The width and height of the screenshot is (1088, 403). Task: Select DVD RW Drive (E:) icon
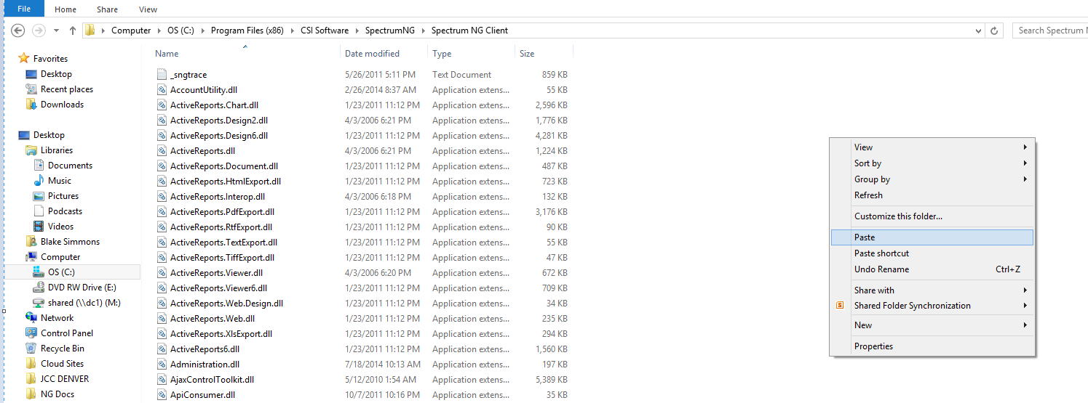39,288
